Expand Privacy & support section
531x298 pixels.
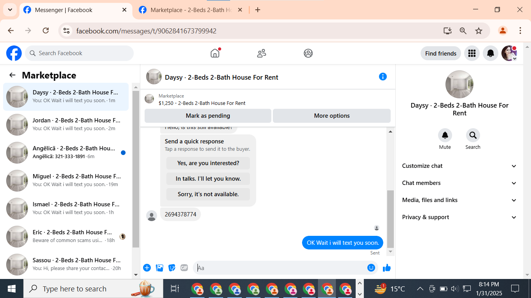click(459, 217)
